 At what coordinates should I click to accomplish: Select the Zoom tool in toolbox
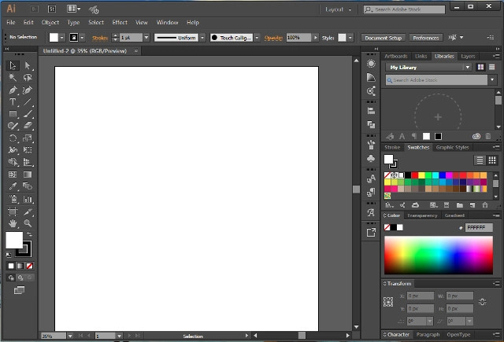28,223
